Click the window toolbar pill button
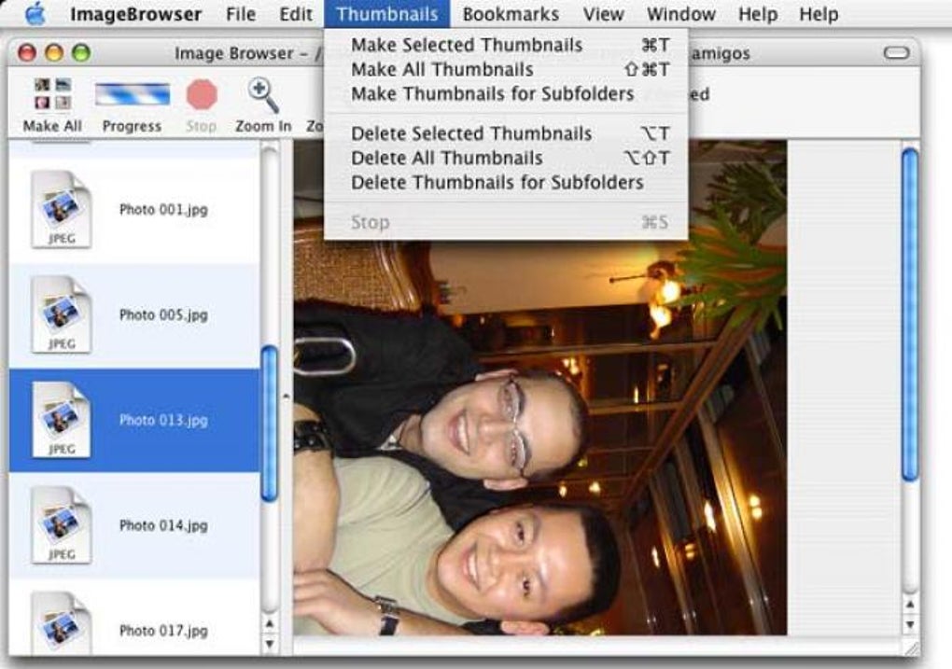The image size is (952, 669). (x=899, y=53)
